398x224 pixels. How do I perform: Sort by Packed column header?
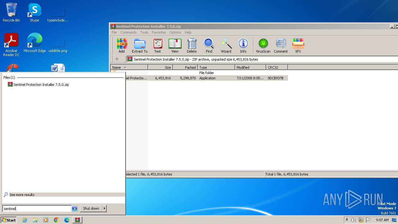[x=185, y=67]
